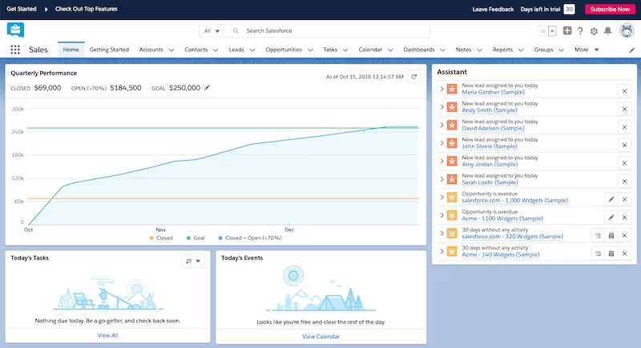Open the Leads tab dropdown chevron
Viewport: 641px width, 348px height.
point(252,50)
